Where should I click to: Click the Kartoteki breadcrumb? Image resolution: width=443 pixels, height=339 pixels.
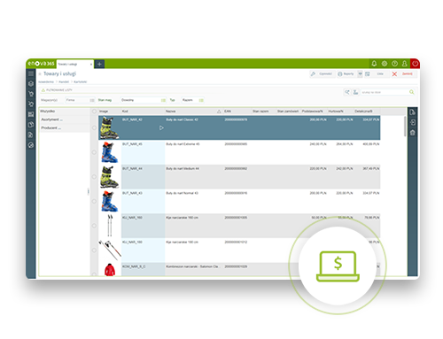[81, 82]
